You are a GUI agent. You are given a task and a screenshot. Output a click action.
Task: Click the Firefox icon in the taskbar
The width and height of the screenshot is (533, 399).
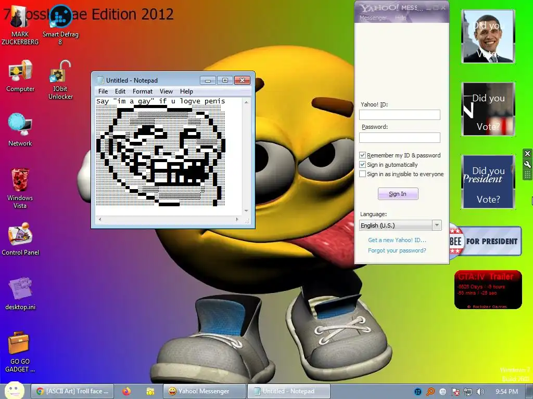pyautogui.click(x=126, y=391)
